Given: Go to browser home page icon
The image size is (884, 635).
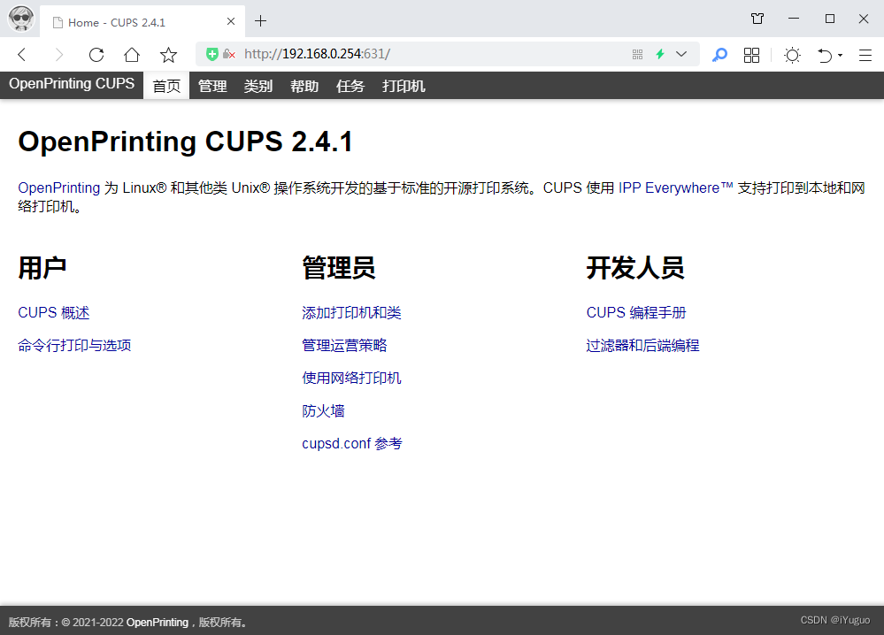Looking at the screenshot, I should 132,55.
